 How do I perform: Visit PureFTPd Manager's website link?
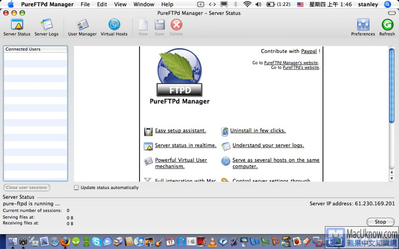(291, 63)
